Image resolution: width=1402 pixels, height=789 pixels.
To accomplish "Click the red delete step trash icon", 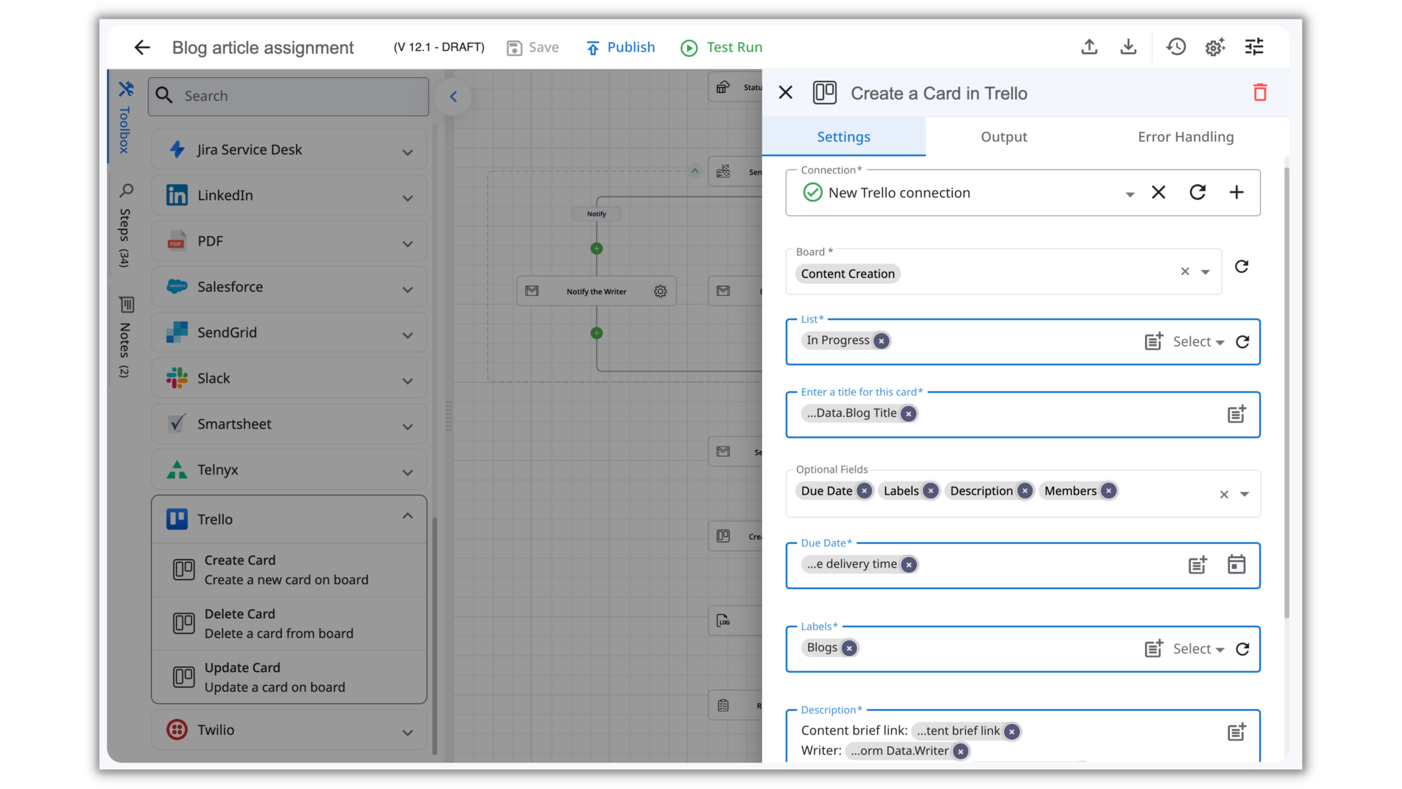I will (1260, 93).
